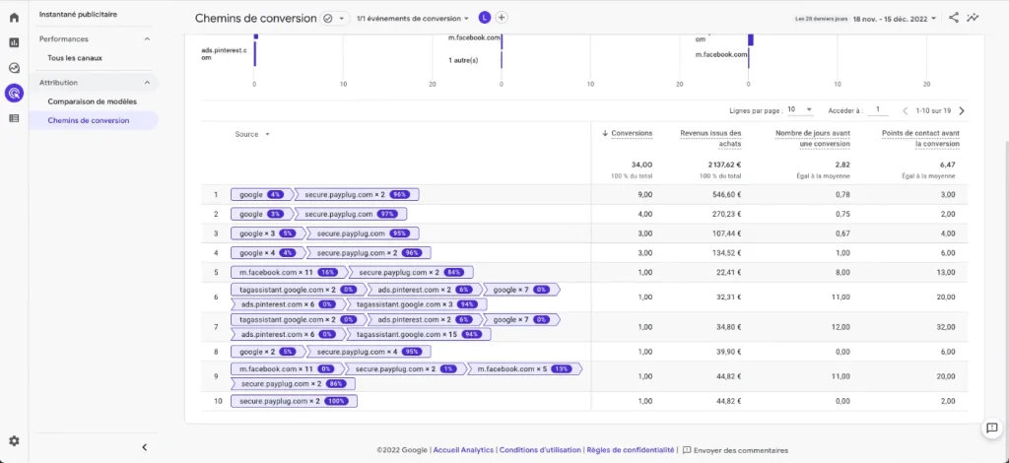Add comparison with the plus circle button
The image size is (1009, 463).
point(502,18)
